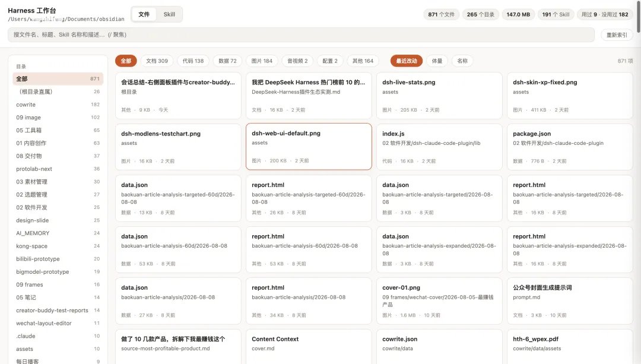Sort by 名称

tap(462, 61)
